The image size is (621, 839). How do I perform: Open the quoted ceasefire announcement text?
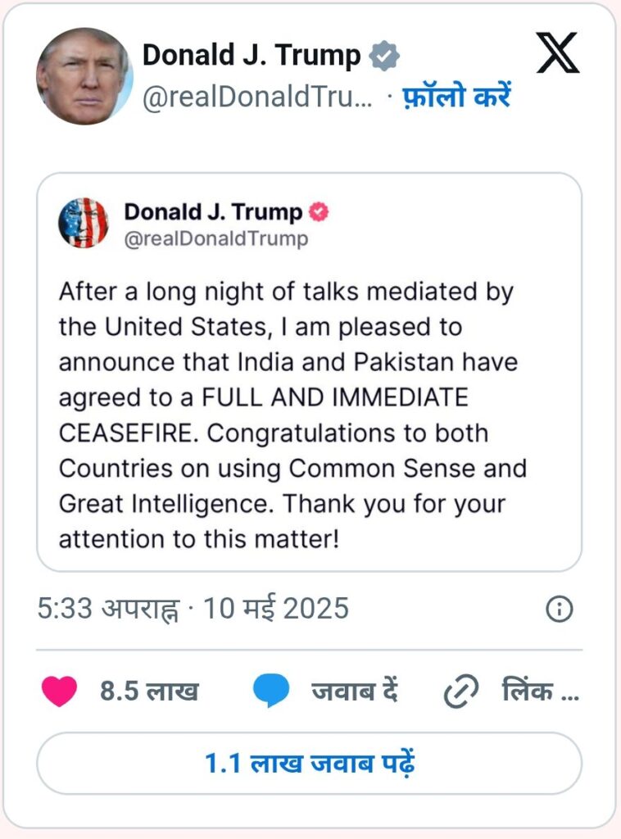coord(292,415)
